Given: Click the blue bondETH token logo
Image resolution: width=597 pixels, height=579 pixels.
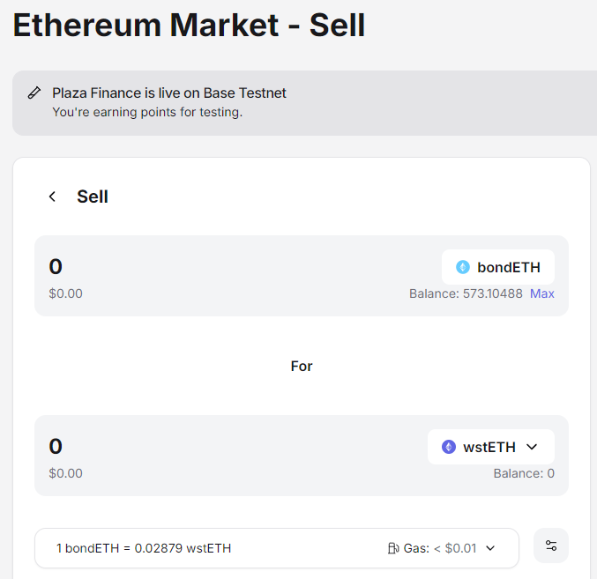Looking at the screenshot, I should point(463,267).
